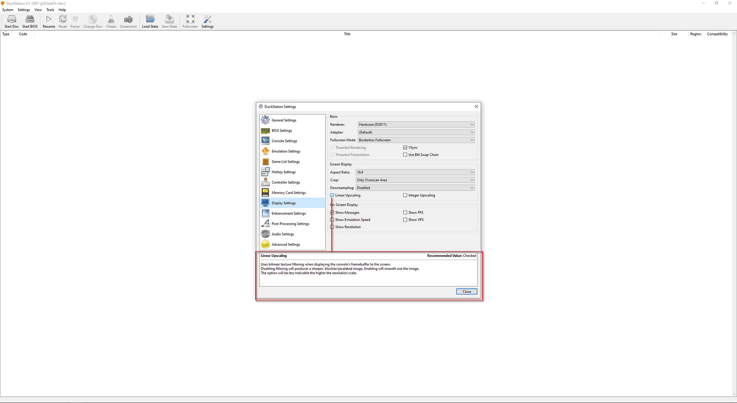The image size is (737, 403).
Task: Open the Fullscreen Mode dropdown
Action: coord(416,140)
